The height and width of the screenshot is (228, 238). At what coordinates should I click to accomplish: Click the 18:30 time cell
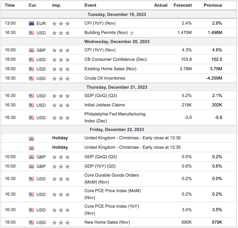point(10,78)
